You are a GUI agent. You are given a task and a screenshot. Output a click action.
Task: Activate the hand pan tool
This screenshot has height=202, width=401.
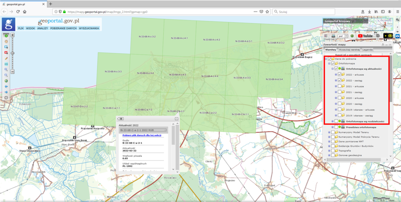point(6,41)
